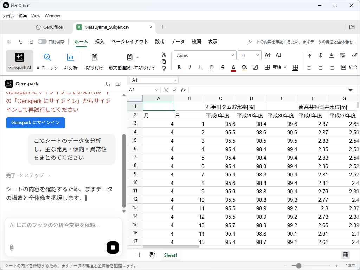The height and width of the screenshot is (270, 360).
Task: Open the Genspark AI panel button
Action: click(20, 61)
